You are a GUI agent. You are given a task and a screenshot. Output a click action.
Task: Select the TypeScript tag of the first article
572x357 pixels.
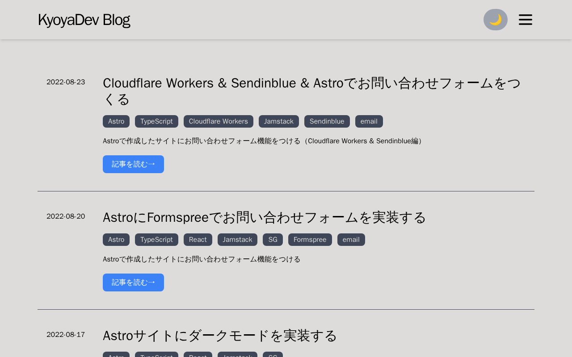pyautogui.click(x=156, y=121)
